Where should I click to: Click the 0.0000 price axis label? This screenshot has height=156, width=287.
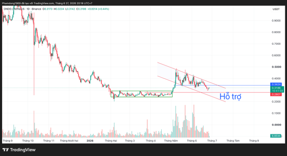tap(276, 125)
